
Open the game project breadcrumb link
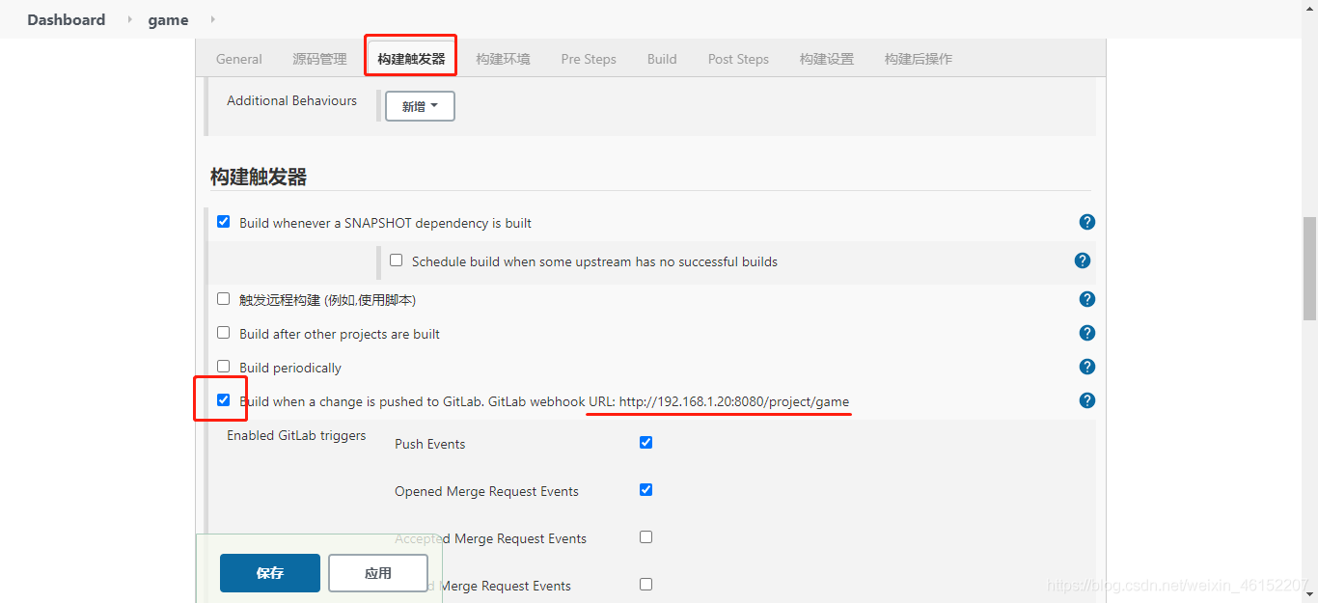[x=168, y=20]
